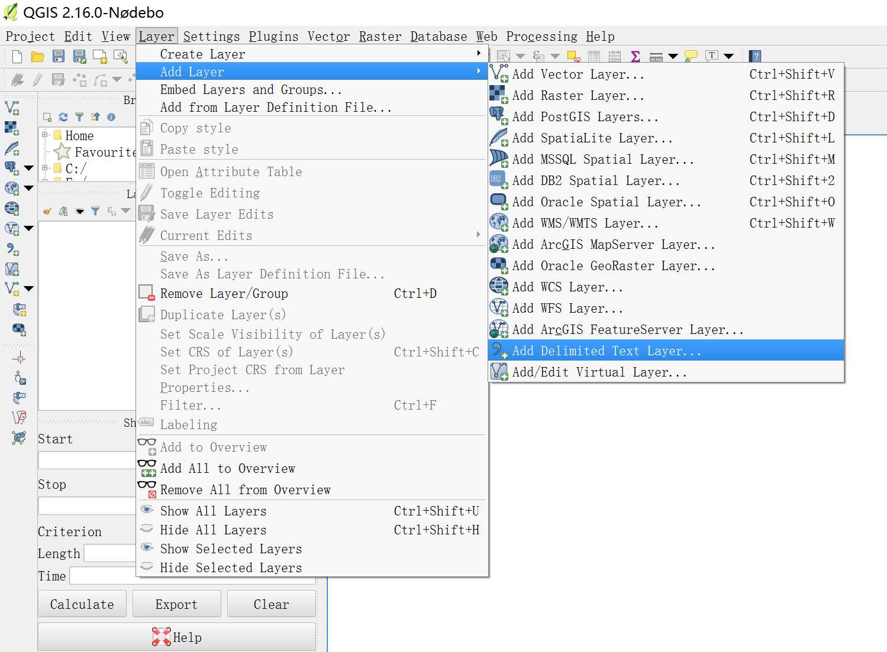Click Add All to Overview
Image resolution: width=887 pixels, height=652 pixels.
coord(311,468)
